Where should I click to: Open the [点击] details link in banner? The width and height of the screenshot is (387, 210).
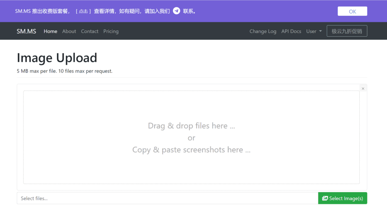point(84,11)
